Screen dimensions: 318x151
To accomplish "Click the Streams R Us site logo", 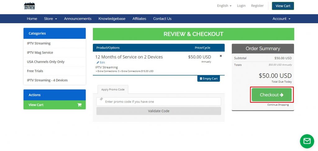I will click(30, 6).
